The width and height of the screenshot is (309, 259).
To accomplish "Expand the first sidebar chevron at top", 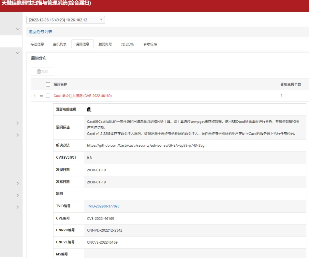I will pos(18,29).
